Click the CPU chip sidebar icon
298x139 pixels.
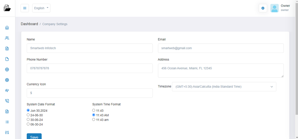click(7, 70)
